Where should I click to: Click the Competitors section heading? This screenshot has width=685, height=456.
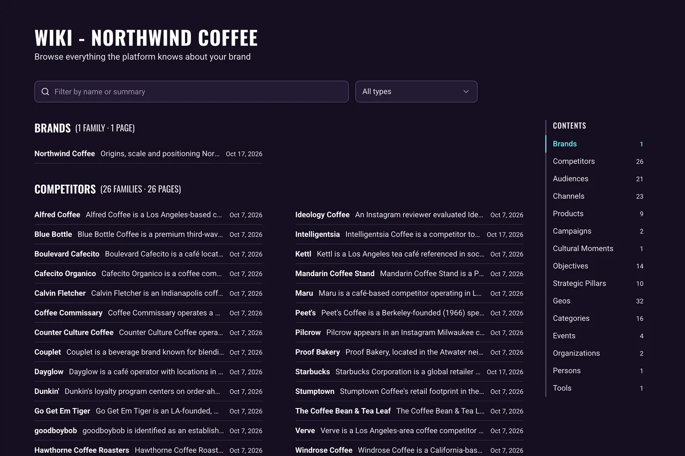click(65, 189)
